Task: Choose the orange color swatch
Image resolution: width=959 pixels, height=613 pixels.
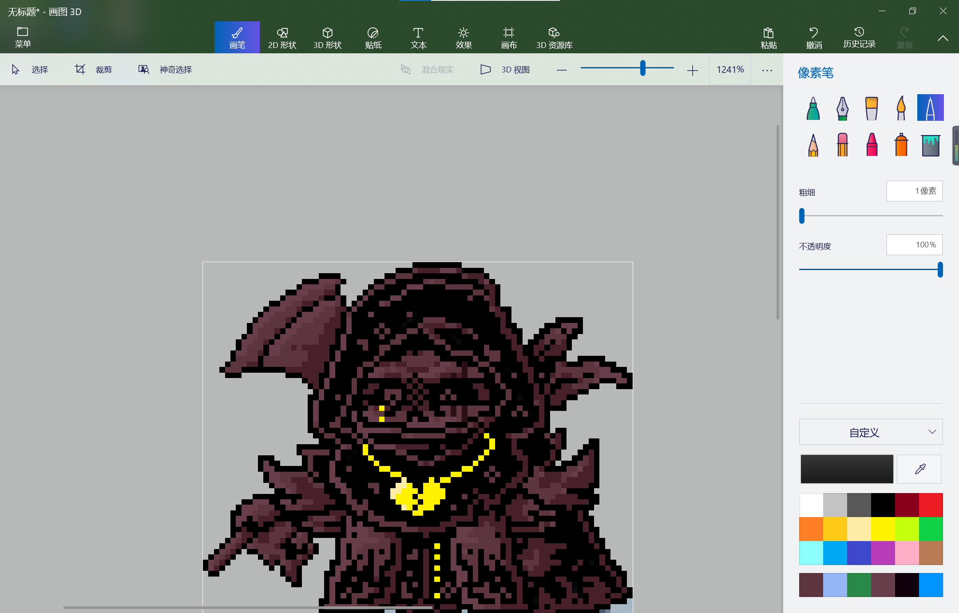Action: (x=811, y=529)
